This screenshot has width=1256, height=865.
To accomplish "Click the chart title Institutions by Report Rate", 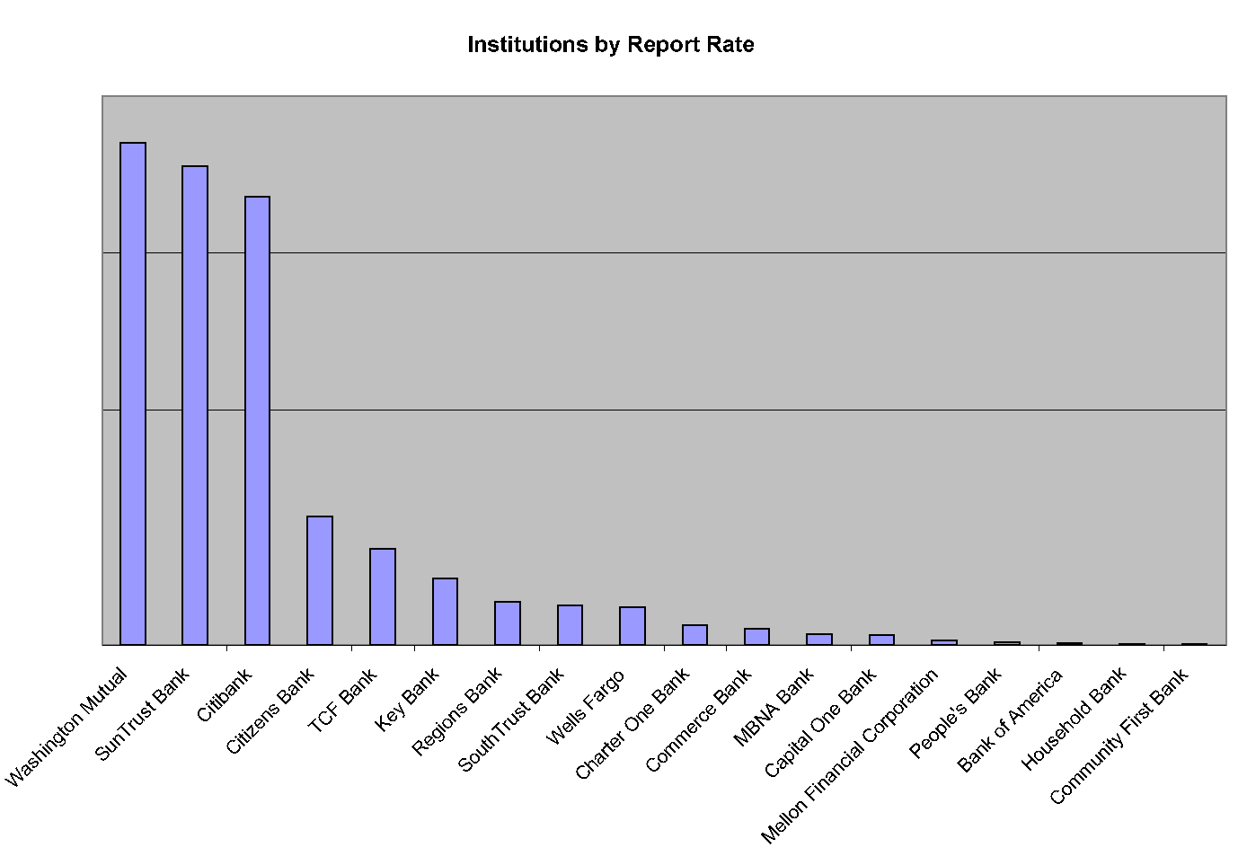I will 610,45.
